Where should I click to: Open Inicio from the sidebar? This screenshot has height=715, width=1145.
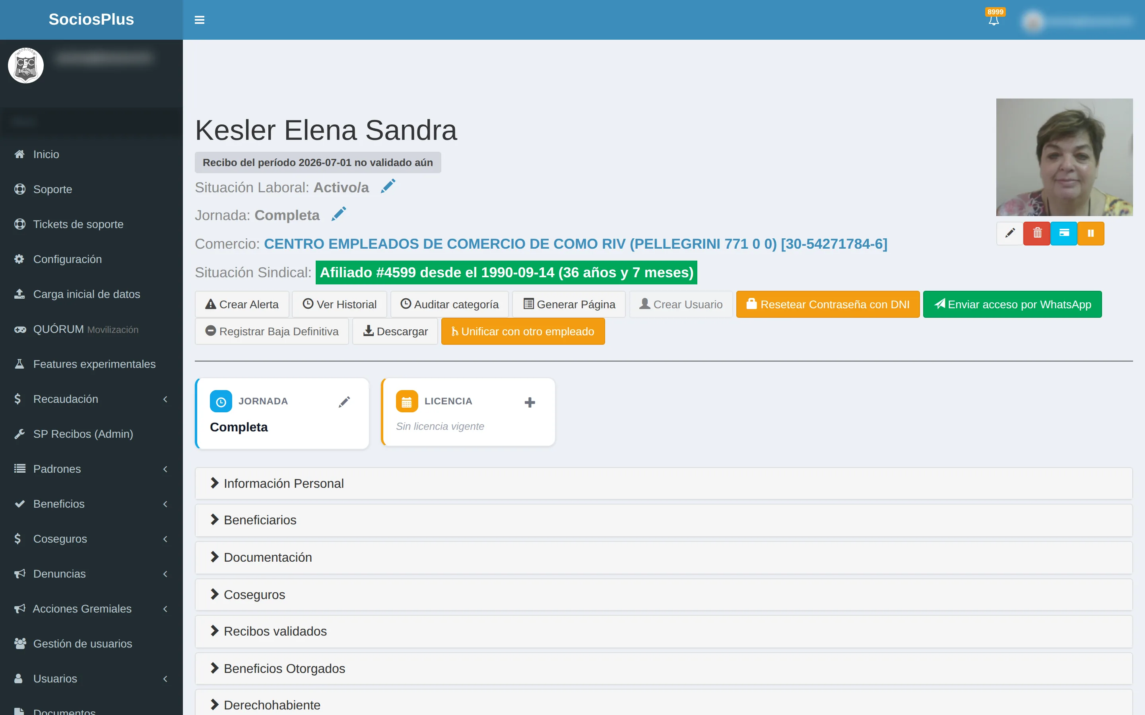click(91, 154)
